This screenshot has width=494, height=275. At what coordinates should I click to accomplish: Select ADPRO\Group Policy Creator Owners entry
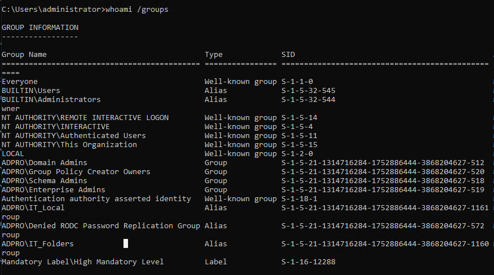tap(76, 172)
